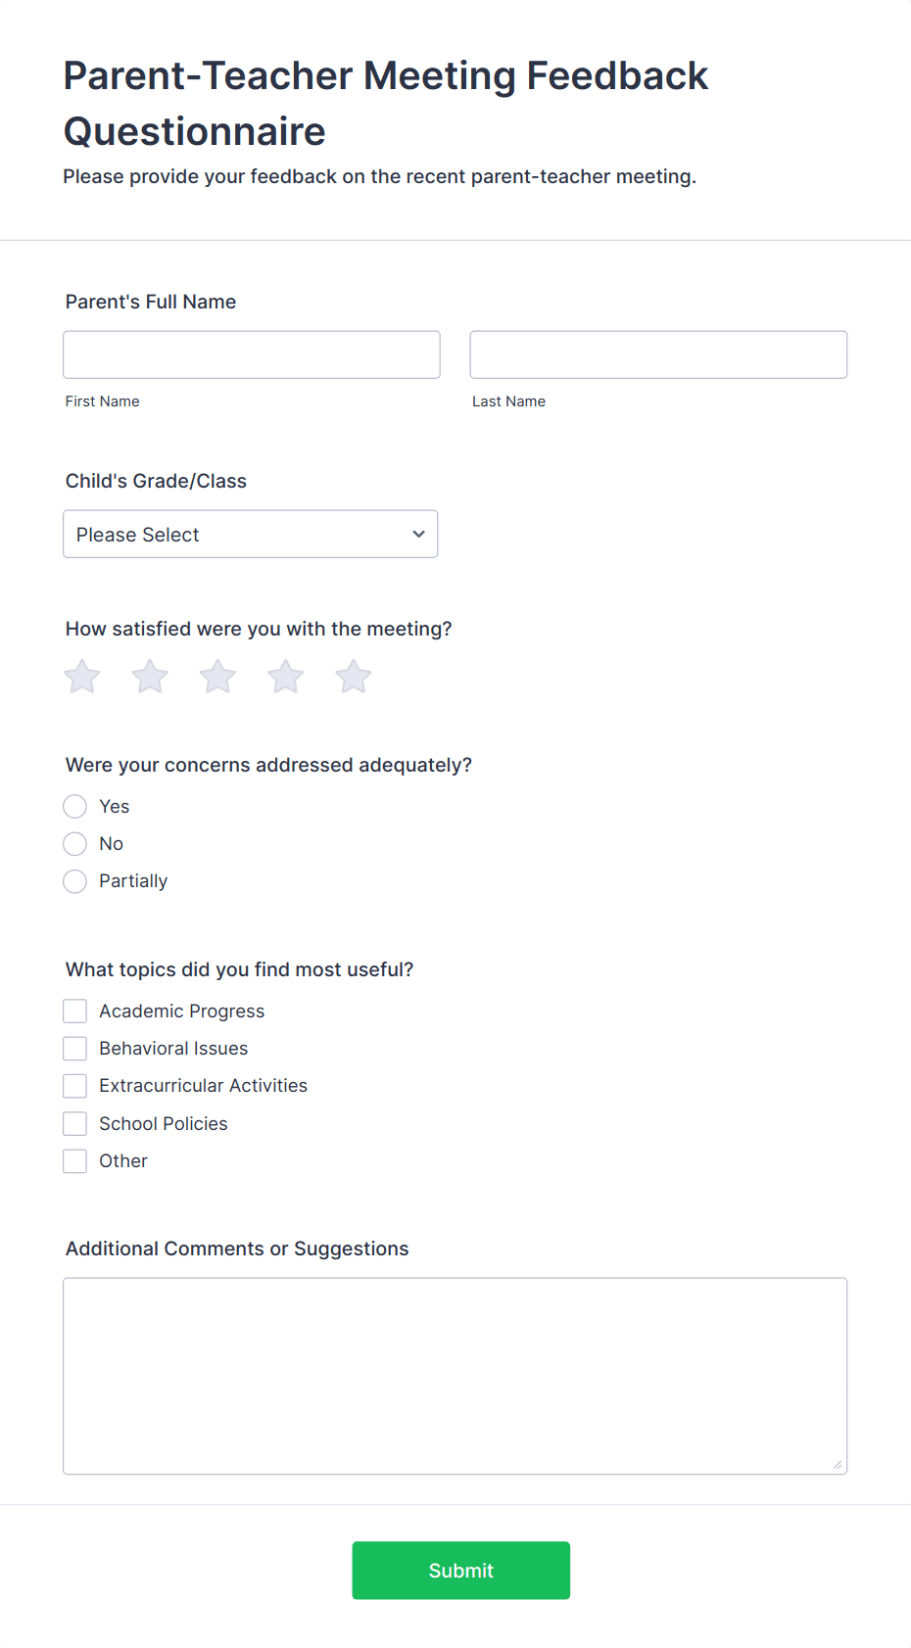
Task: Check the Academic Progress option
Action: click(74, 1011)
